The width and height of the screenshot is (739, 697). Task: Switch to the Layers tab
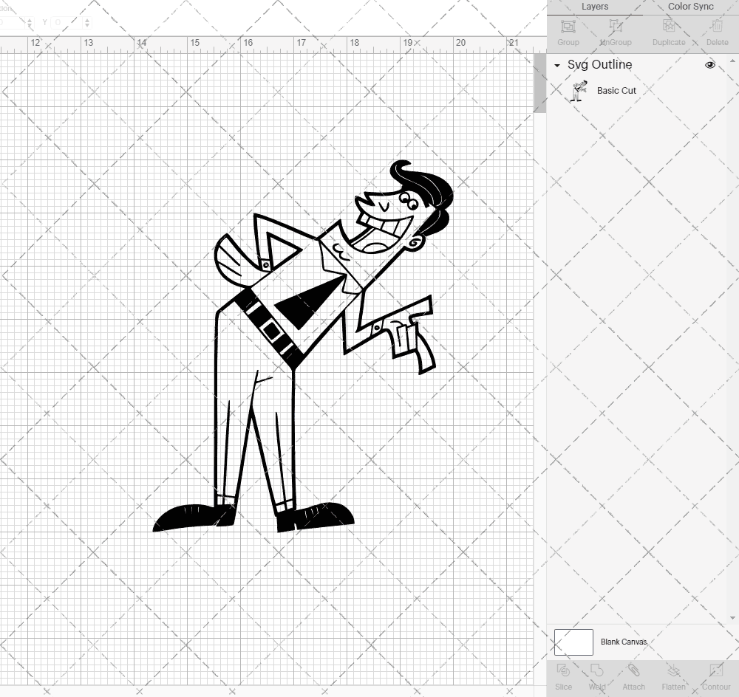(595, 7)
